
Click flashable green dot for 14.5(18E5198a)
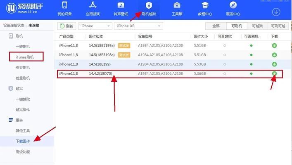click(251, 55)
